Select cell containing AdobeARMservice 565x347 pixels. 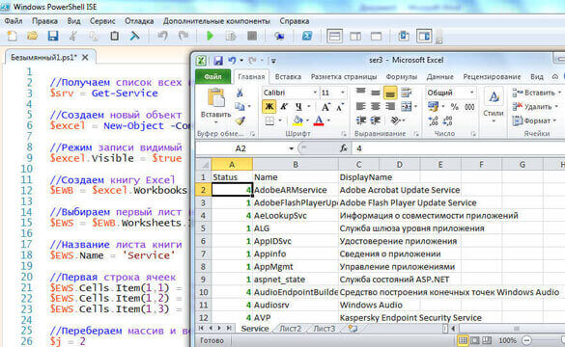tap(296, 190)
